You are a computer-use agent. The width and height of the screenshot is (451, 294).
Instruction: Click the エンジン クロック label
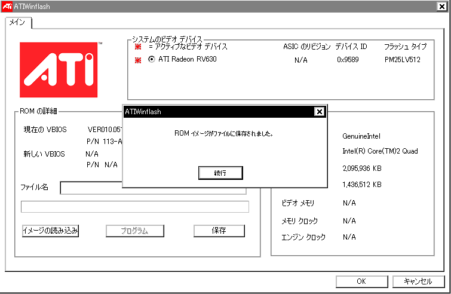coord(303,237)
